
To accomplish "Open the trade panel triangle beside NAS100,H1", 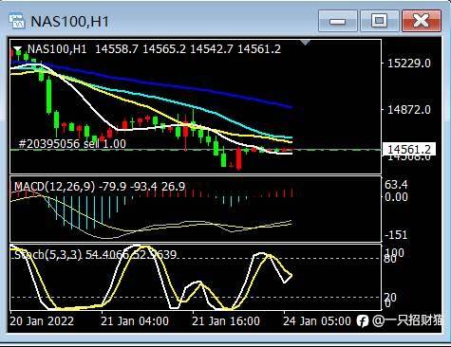I will [x=18, y=49].
